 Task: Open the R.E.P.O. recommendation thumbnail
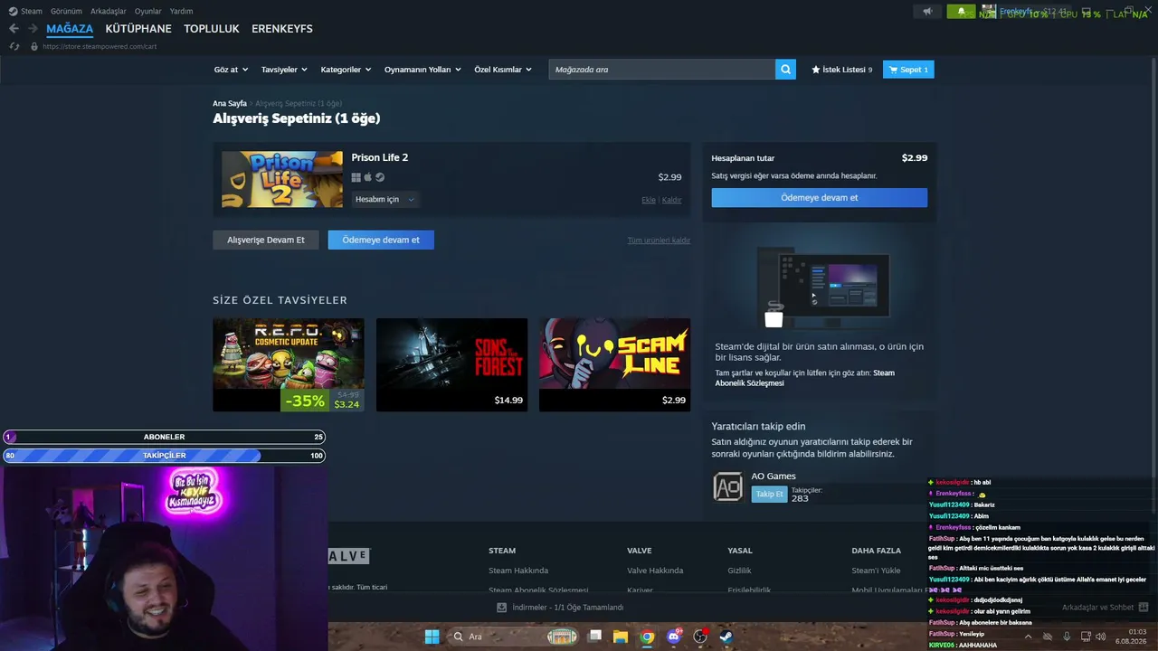coord(289,364)
